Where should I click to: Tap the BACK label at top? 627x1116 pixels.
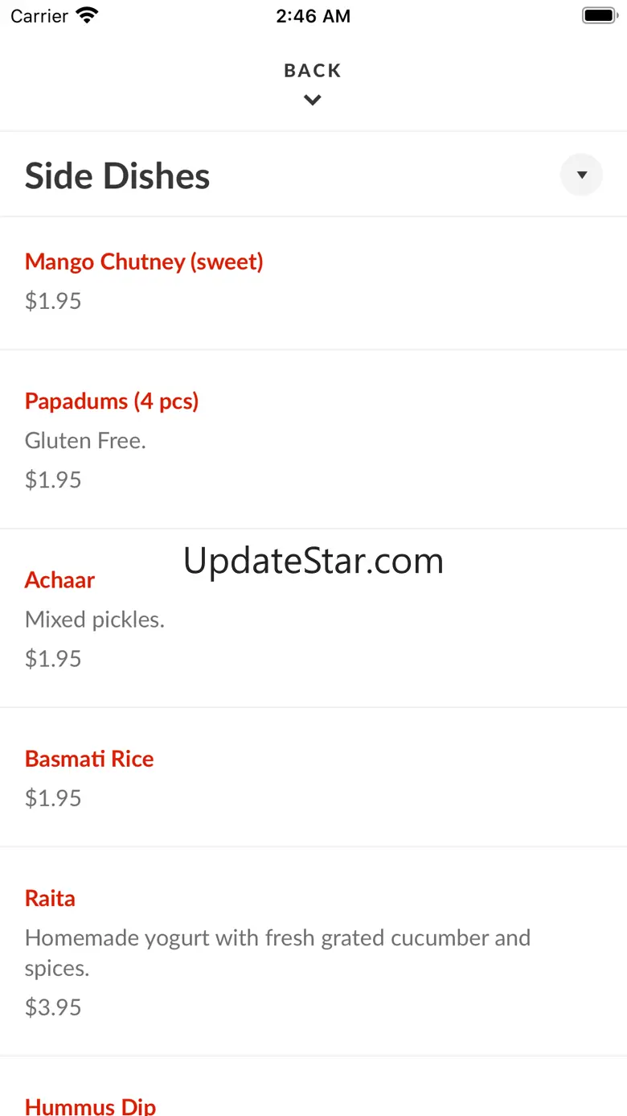click(x=313, y=71)
